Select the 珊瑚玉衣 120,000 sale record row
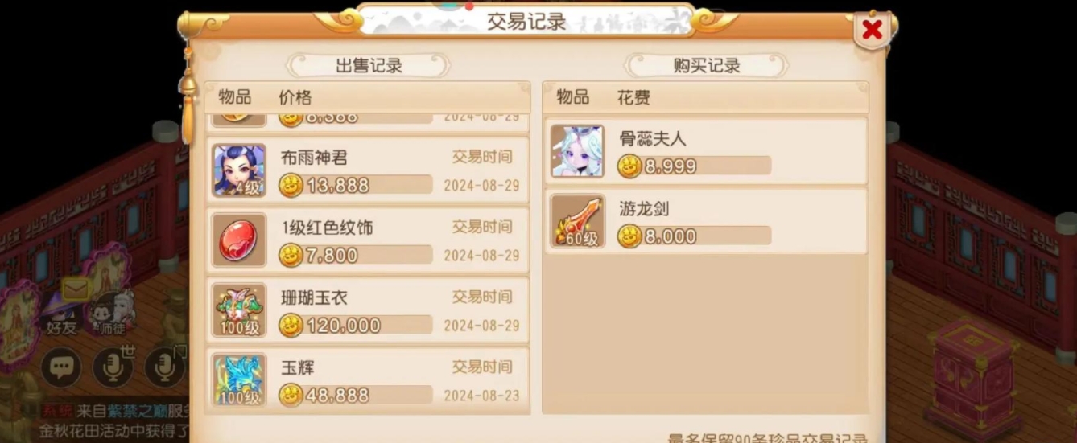The height and width of the screenshot is (443, 1077). 369,310
